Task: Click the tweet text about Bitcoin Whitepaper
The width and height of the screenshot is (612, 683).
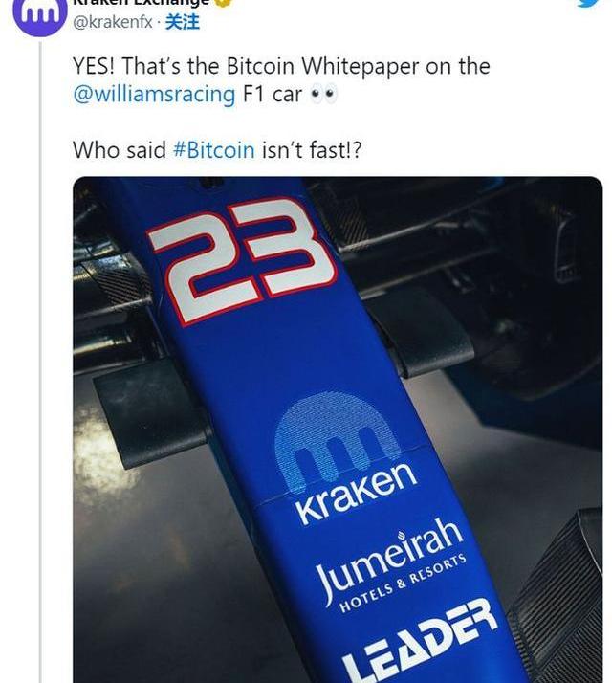Action: [281, 80]
